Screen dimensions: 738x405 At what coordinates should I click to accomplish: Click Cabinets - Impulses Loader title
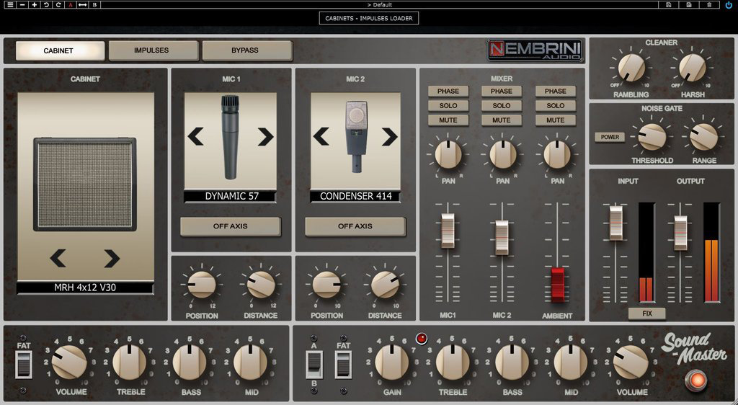pos(369,18)
